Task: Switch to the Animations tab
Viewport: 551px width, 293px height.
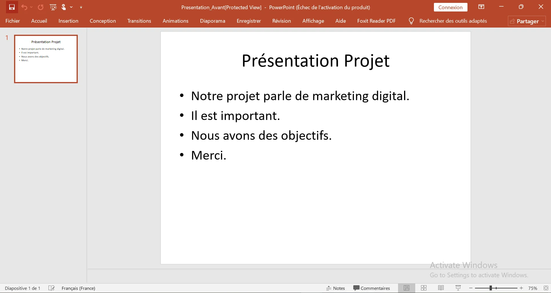Action: pos(175,21)
